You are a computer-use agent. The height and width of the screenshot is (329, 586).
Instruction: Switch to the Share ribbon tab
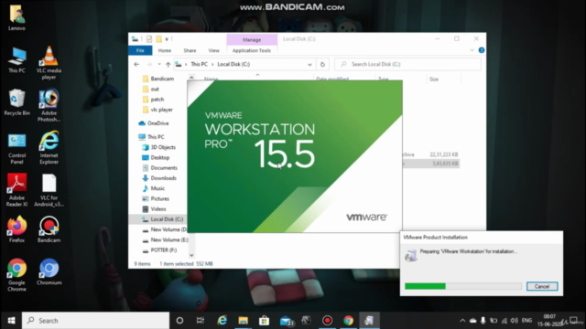point(190,50)
